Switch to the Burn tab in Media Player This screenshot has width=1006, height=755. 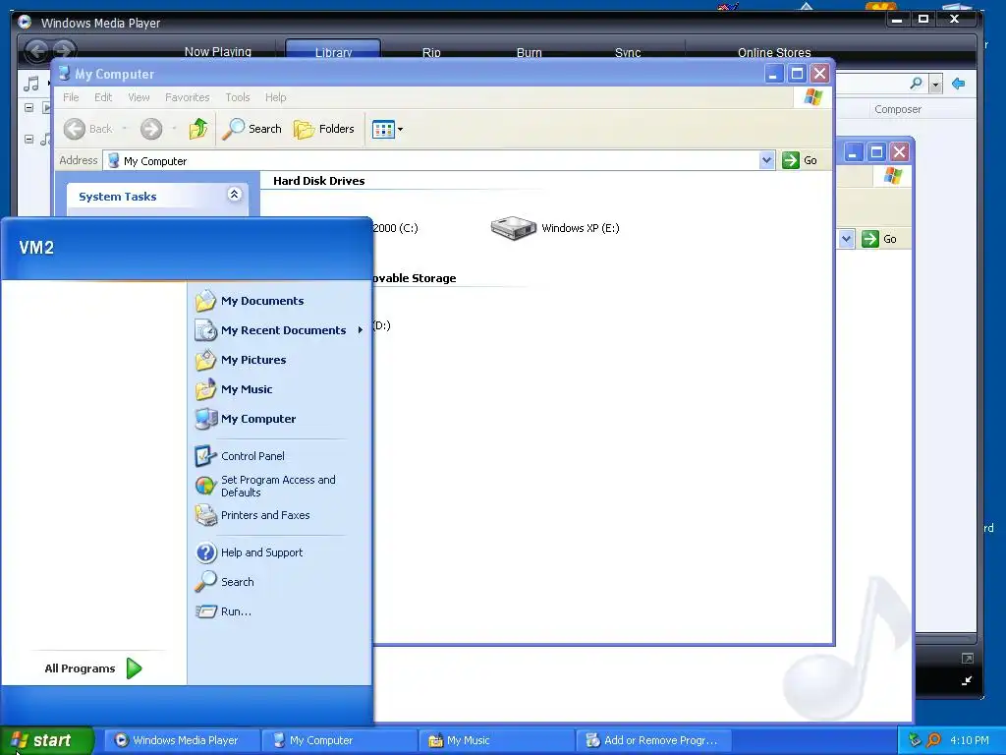coord(529,52)
